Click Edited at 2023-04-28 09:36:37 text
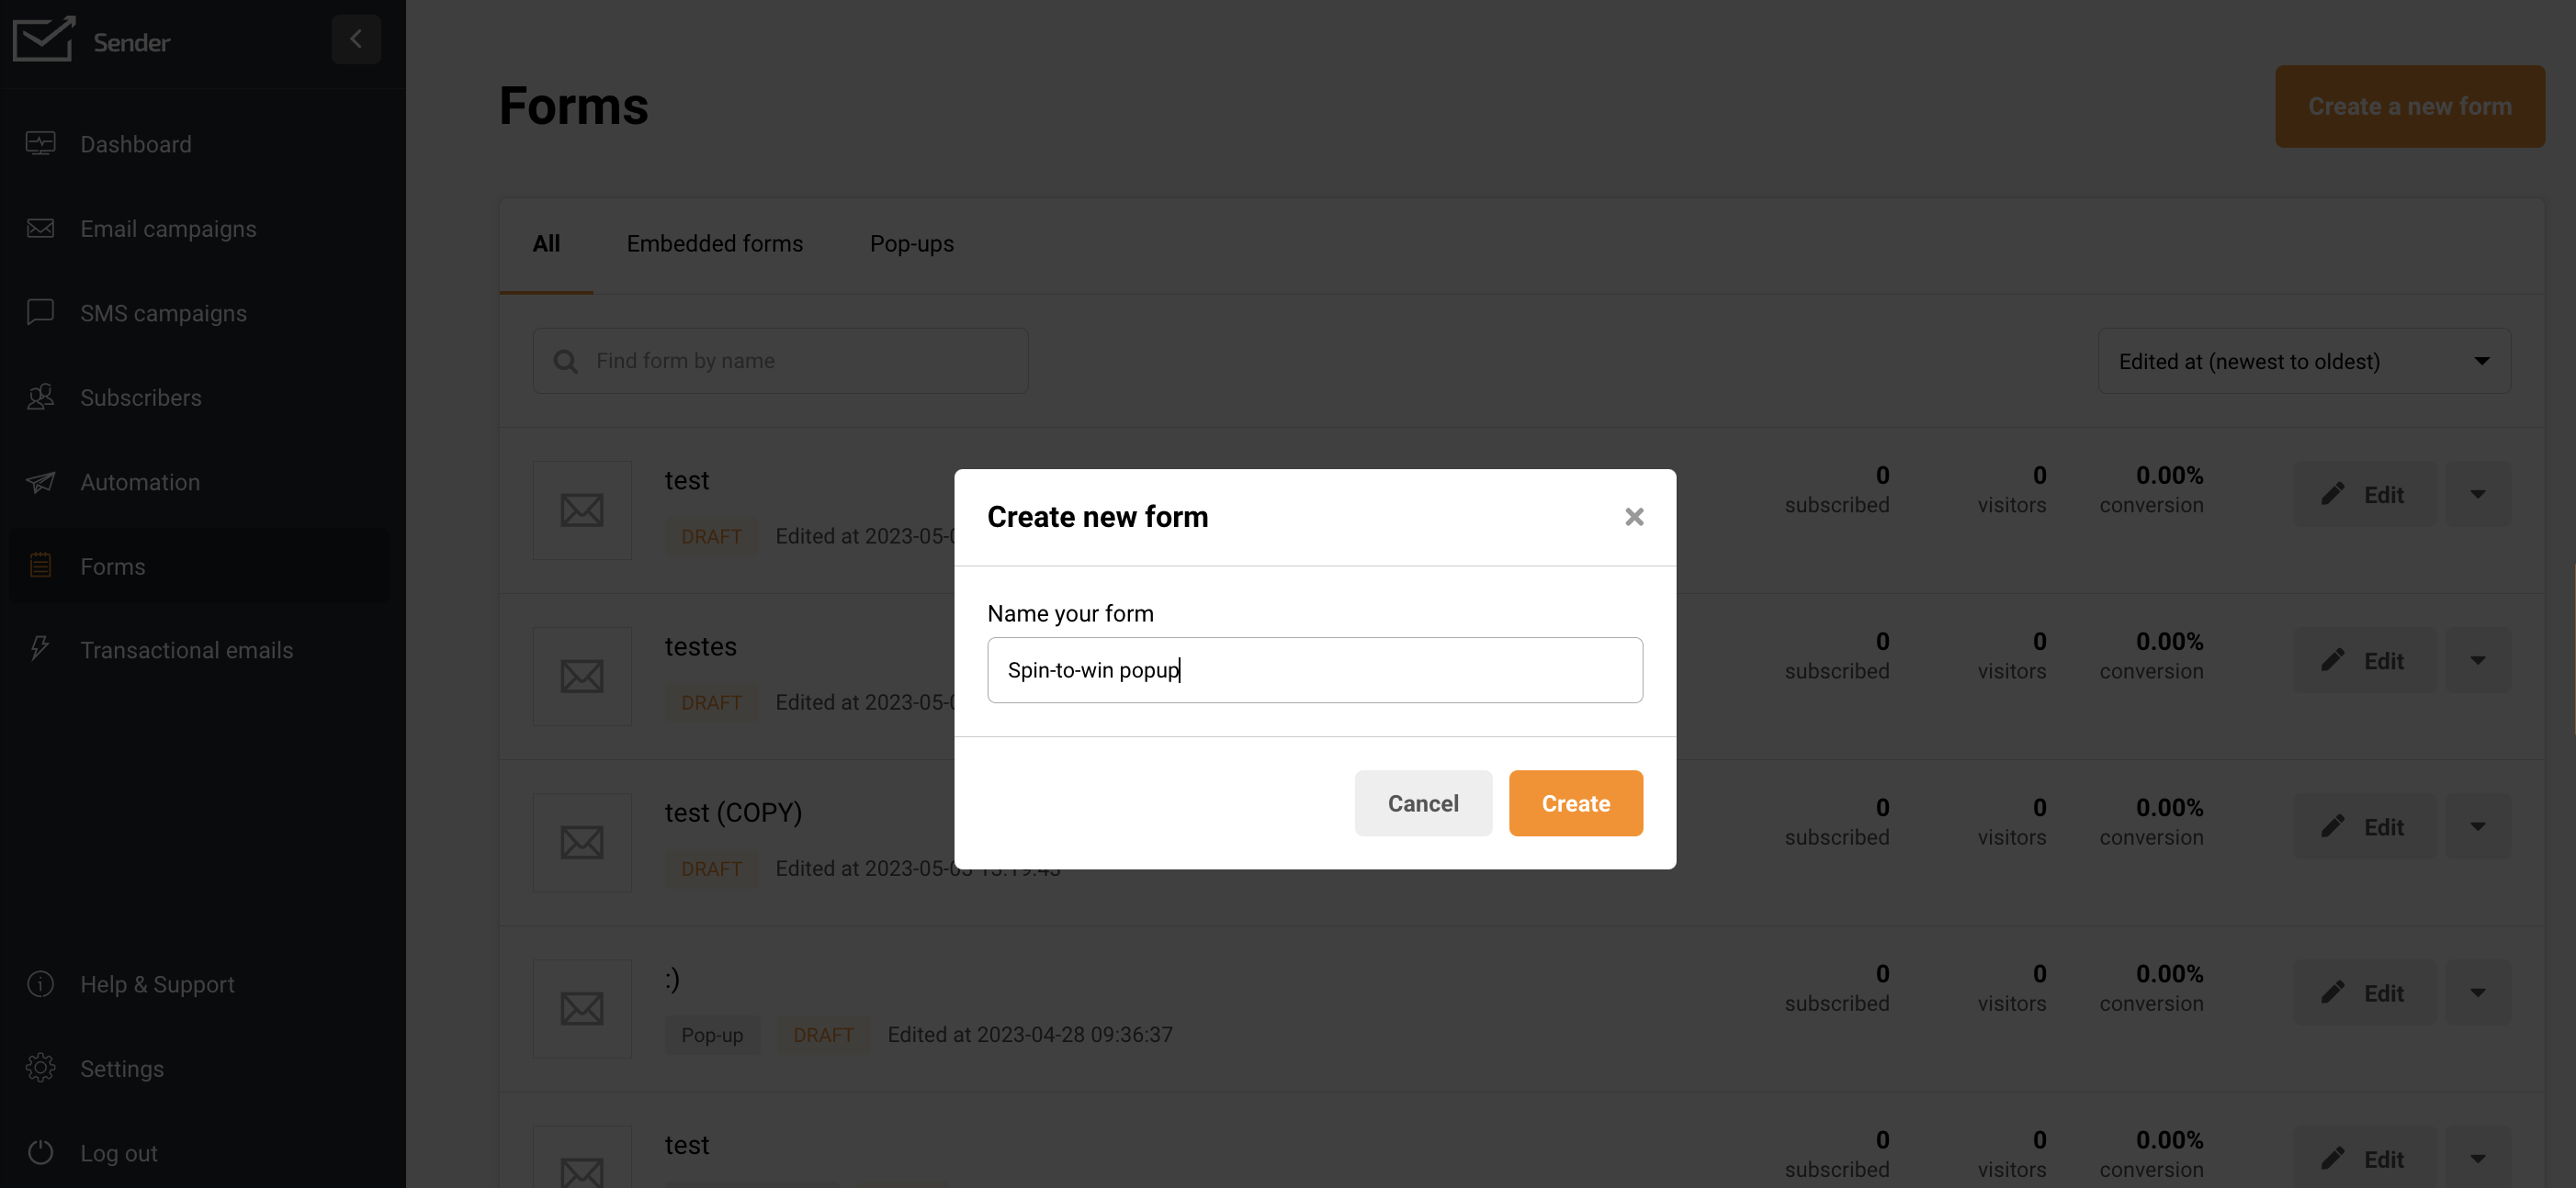Viewport: 2576px width, 1188px height. pyautogui.click(x=1029, y=1035)
